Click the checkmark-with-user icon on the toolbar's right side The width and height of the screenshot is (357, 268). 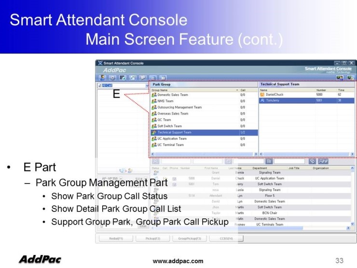click(340, 78)
